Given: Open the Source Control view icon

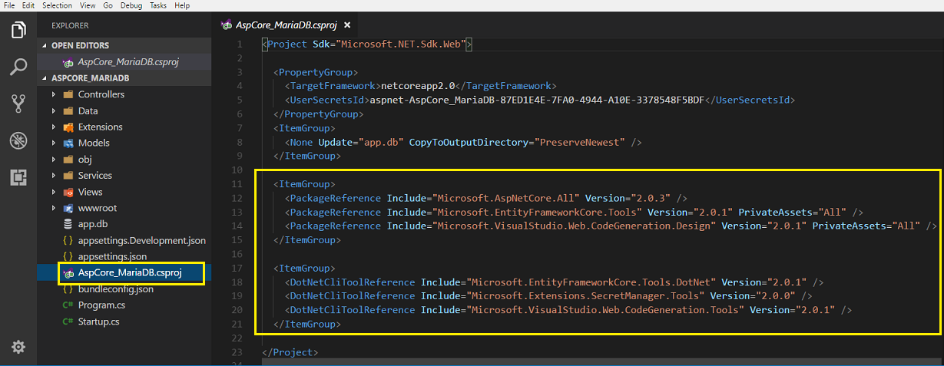Looking at the screenshot, I should click(18, 104).
